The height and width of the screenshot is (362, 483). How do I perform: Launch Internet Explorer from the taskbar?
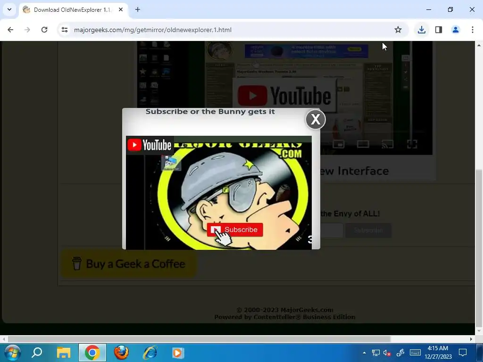pos(150,353)
